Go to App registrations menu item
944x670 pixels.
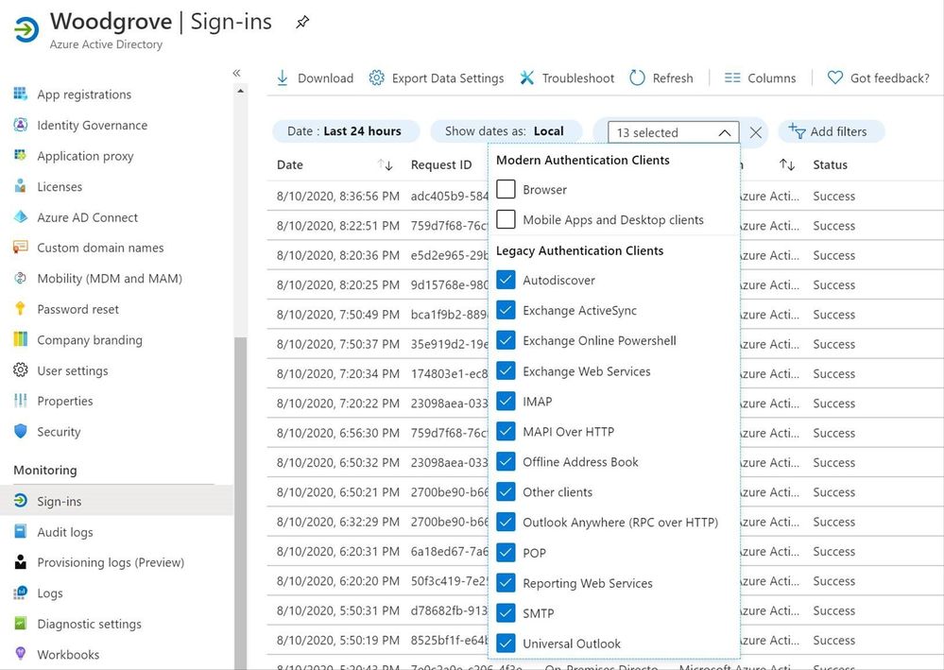[x=83, y=94]
